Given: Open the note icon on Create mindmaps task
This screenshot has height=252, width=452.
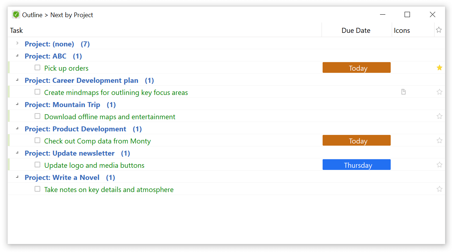Looking at the screenshot, I should click(403, 92).
